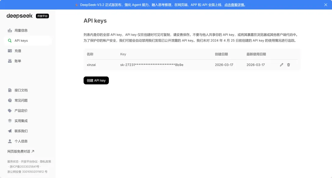Open the 用量信息 menu item
The height and width of the screenshot is (178, 332).
[x=28, y=30]
